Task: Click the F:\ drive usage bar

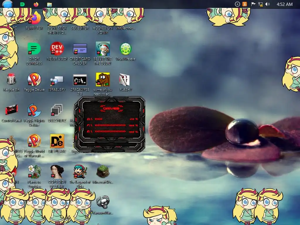Action: (110, 125)
